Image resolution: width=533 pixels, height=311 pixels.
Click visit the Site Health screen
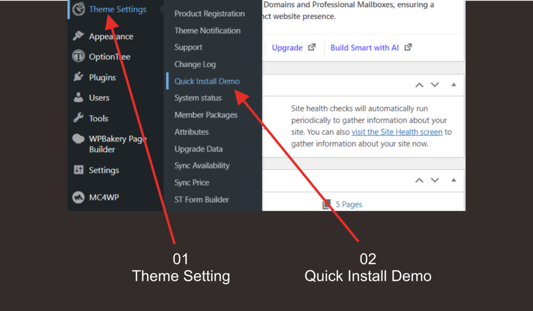(x=397, y=132)
